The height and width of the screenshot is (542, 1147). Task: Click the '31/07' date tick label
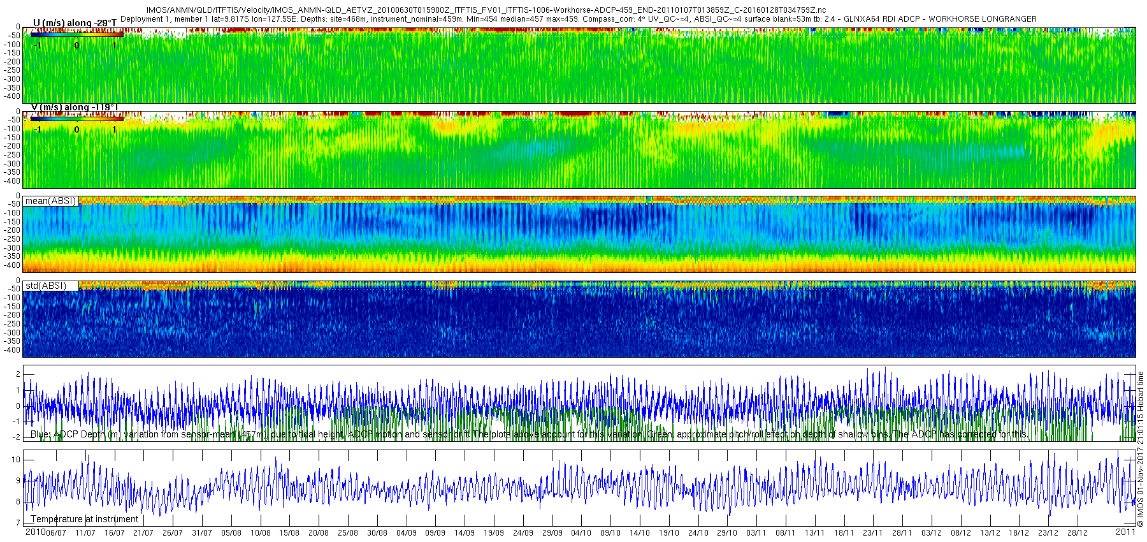pyautogui.click(x=202, y=533)
